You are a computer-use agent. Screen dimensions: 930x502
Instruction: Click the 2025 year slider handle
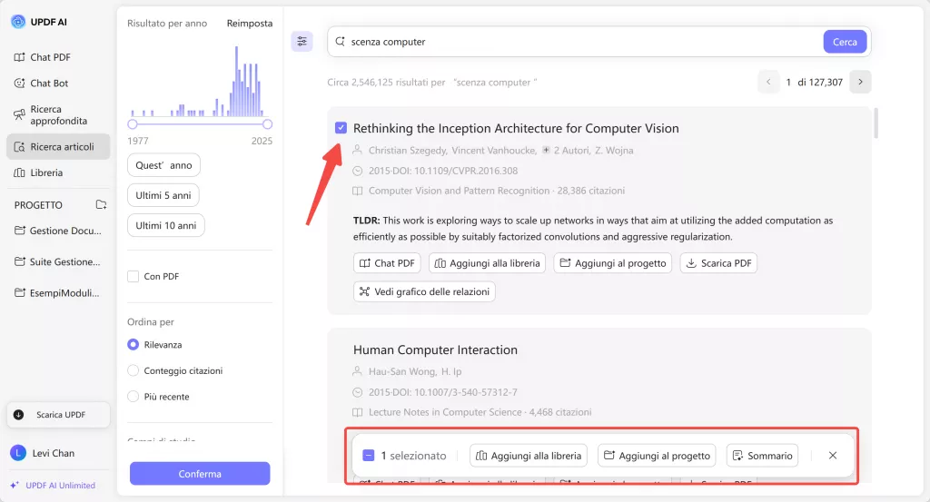pos(268,123)
